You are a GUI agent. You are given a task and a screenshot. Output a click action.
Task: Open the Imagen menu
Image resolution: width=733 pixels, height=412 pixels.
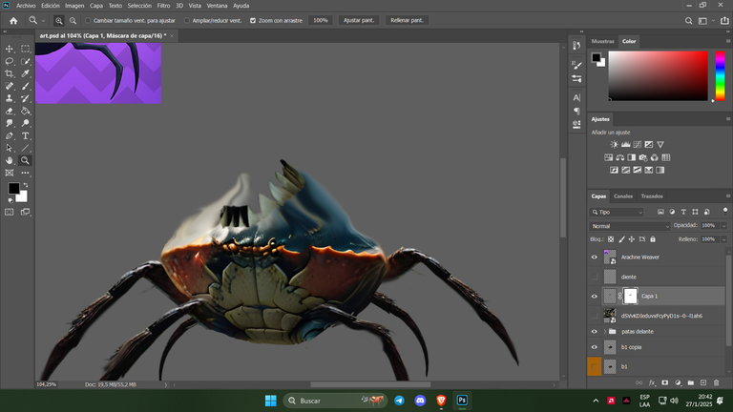point(74,6)
